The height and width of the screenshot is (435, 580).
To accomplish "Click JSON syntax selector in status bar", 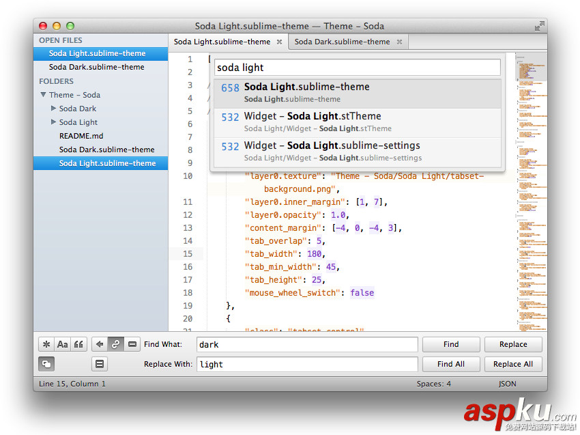I will [507, 384].
